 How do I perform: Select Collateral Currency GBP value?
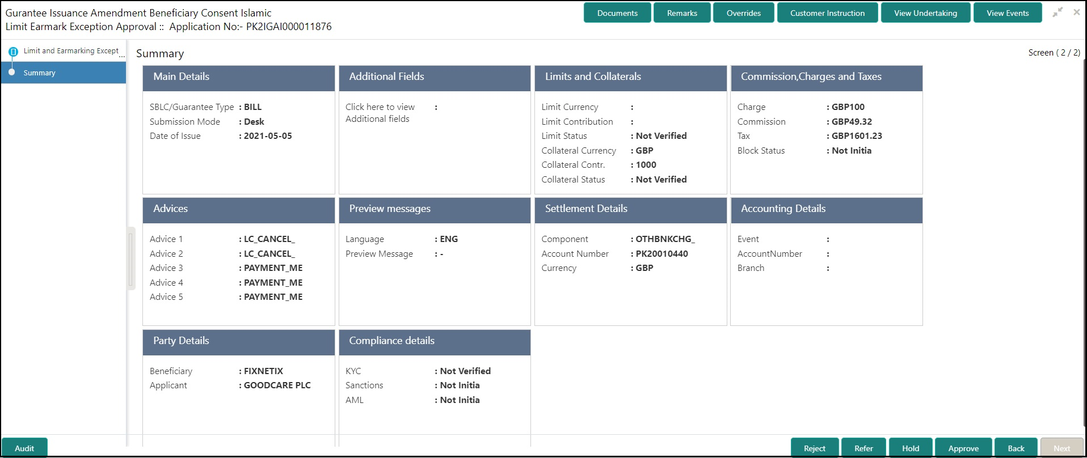pos(644,151)
